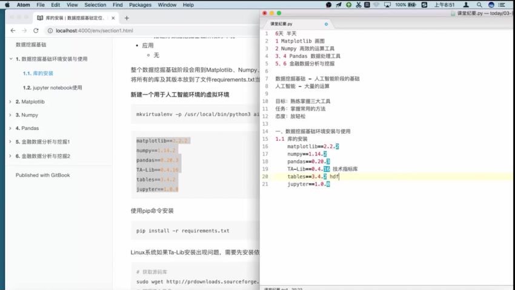
Task: Open the Edit menu
Action: point(56,5)
